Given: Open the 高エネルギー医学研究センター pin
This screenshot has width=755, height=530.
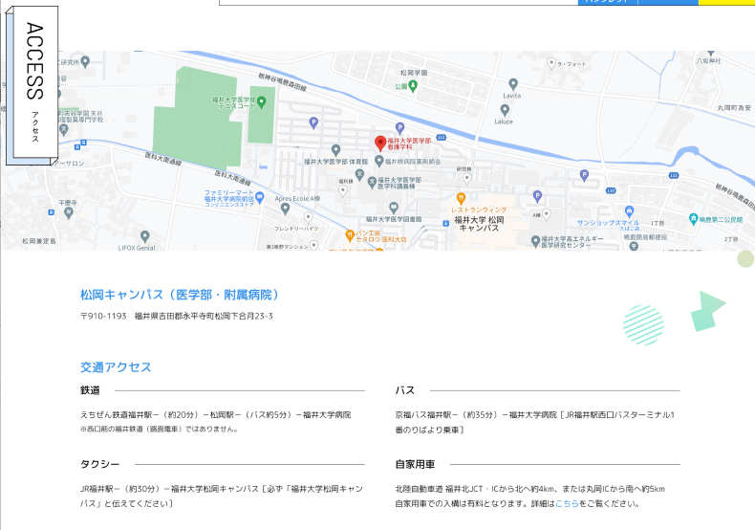Looking at the screenshot, I should (535, 240).
